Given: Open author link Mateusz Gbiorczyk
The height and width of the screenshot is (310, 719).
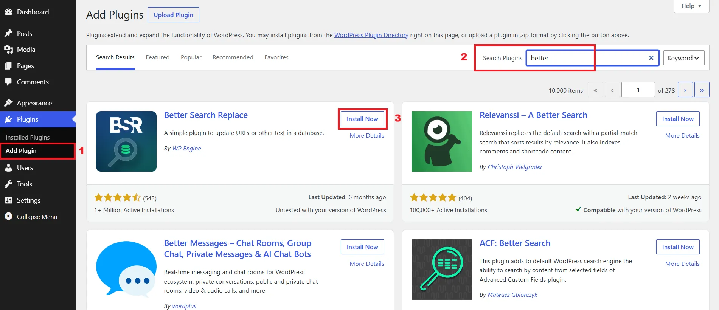Looking at the screenshot, I should pos(512,294).
